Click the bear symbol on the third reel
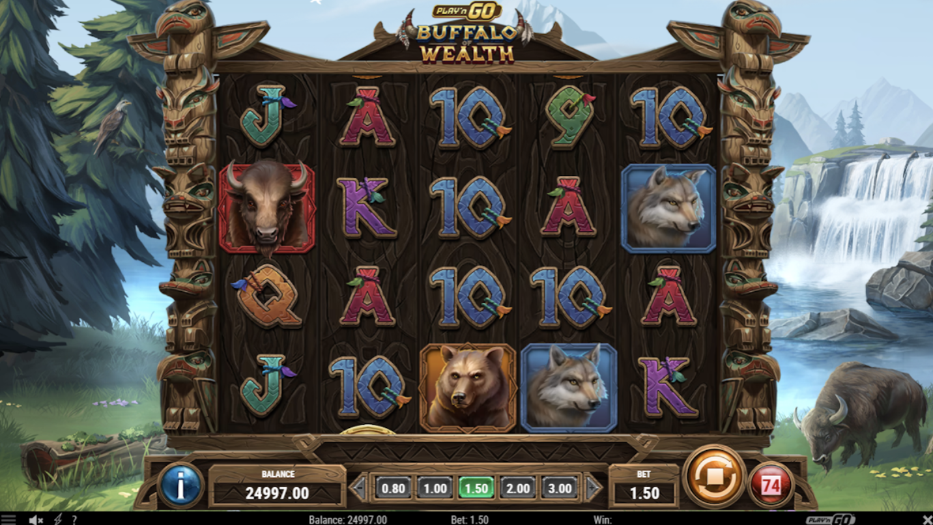 point(468,388)
